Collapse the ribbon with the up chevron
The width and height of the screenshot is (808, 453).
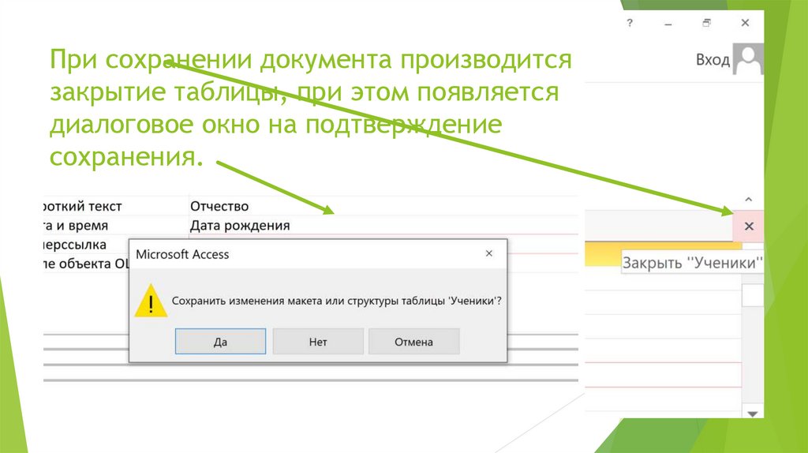749,199
